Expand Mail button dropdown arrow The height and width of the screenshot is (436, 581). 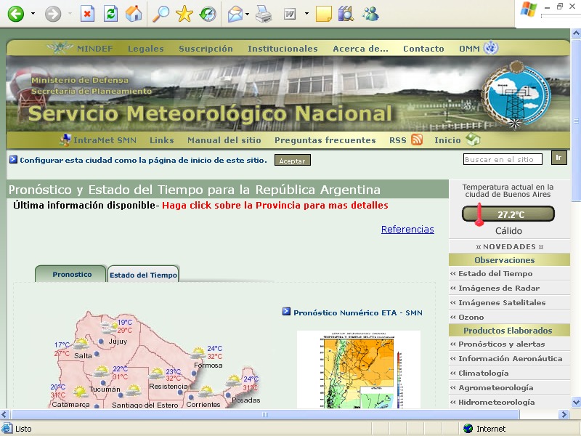point(247,14)
